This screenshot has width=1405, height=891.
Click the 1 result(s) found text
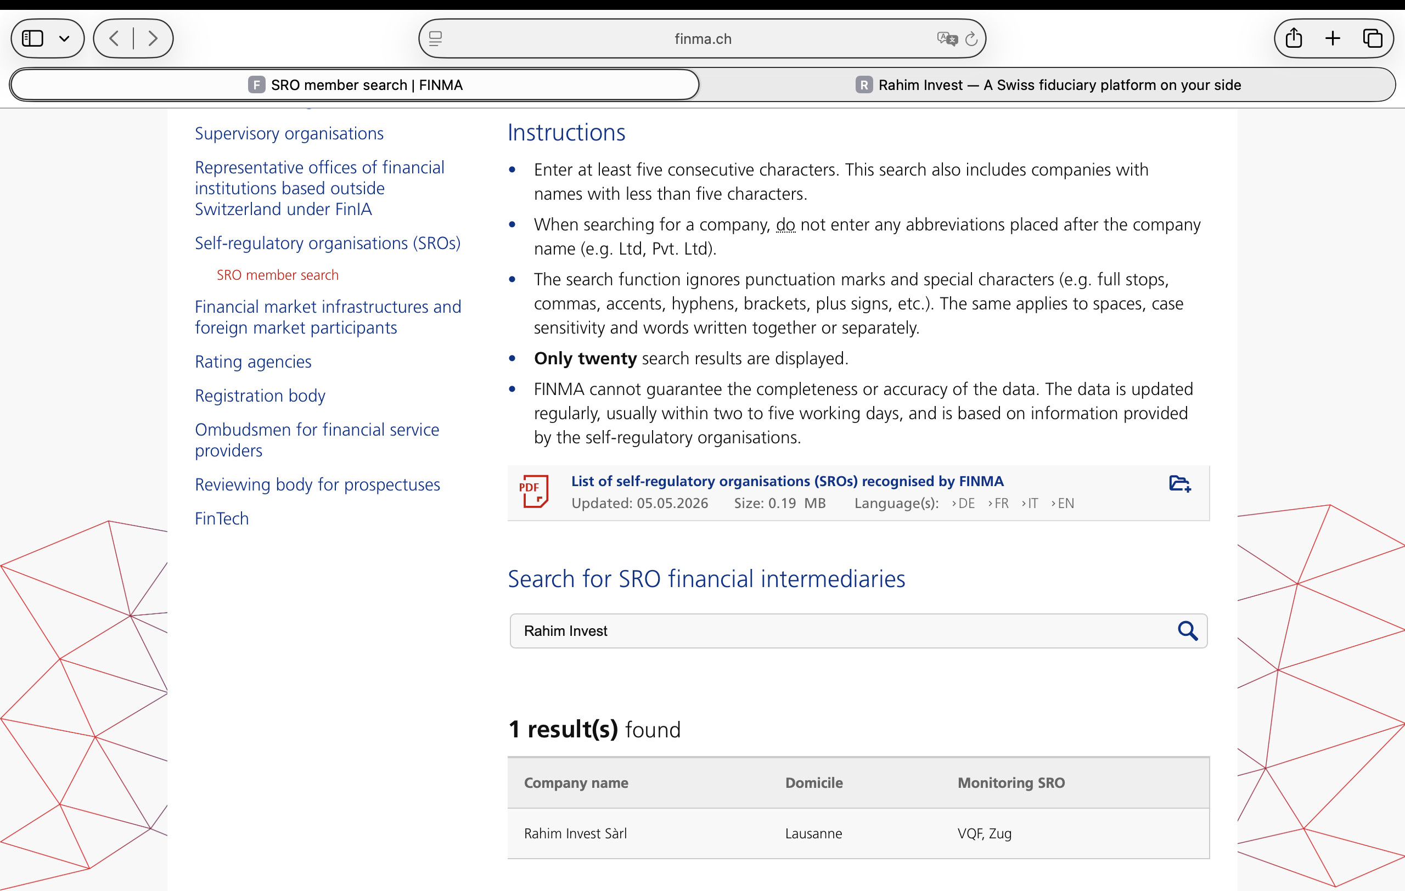click(594, 730)
